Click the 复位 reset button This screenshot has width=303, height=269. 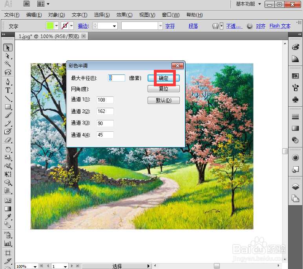point(164,89)
